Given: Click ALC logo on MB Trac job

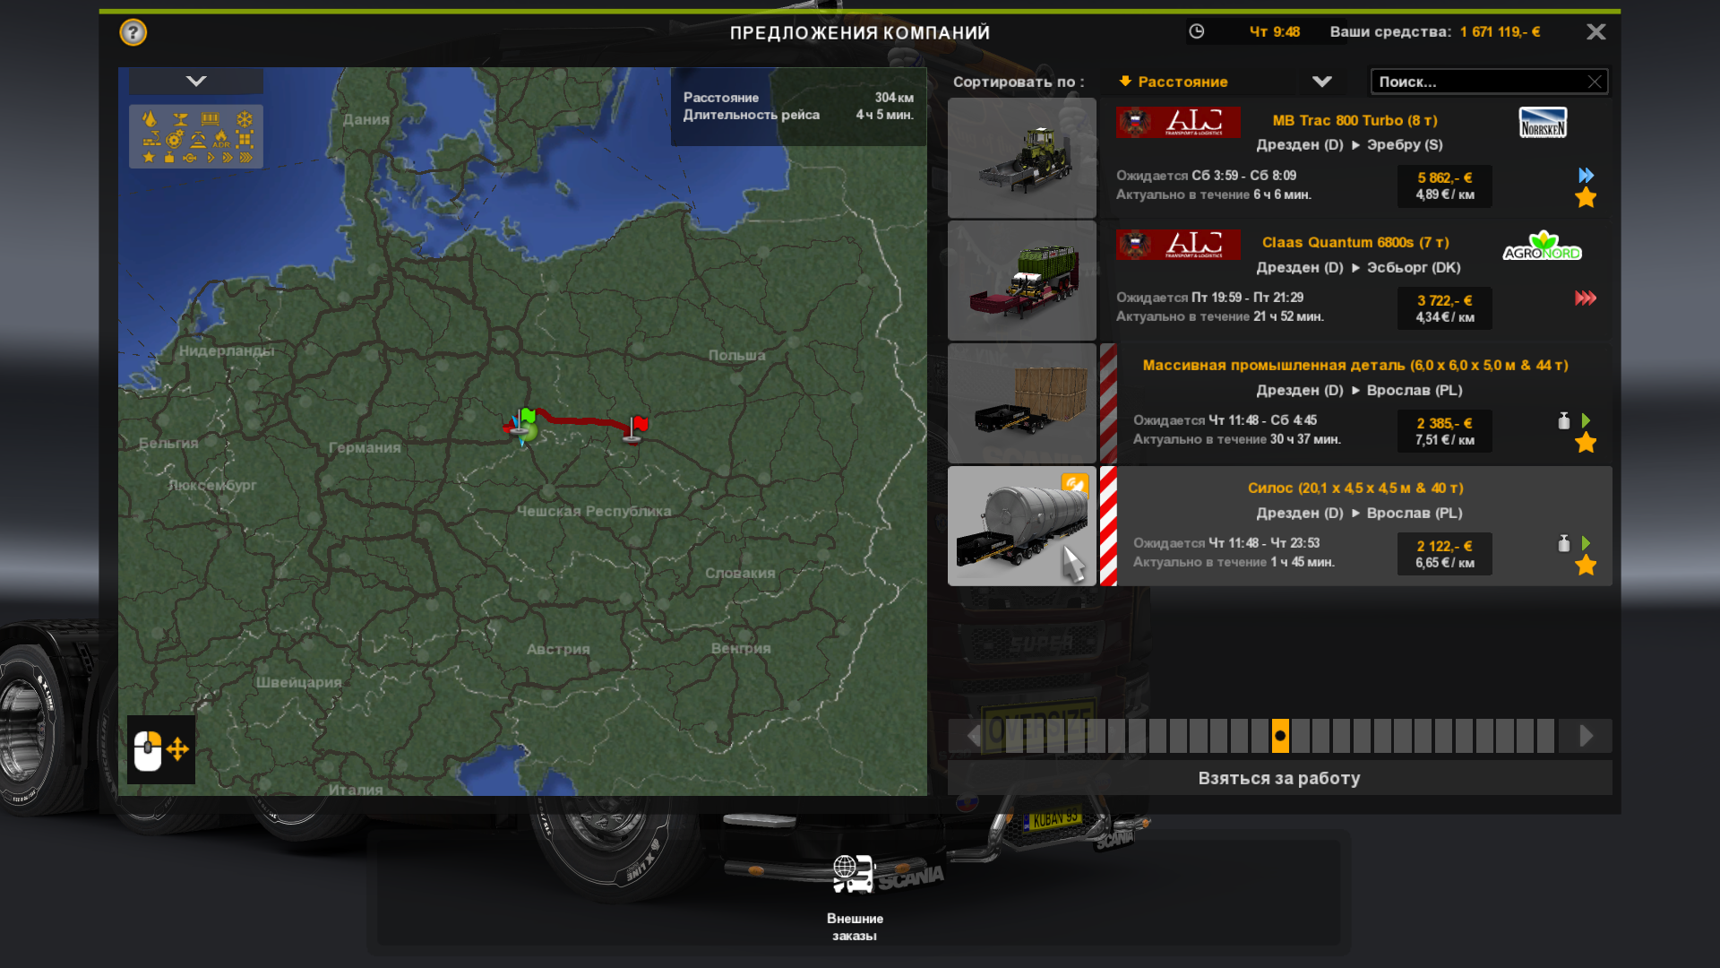Looking at the screenshot, I should pyautogui.click(x=1178, y=122).
